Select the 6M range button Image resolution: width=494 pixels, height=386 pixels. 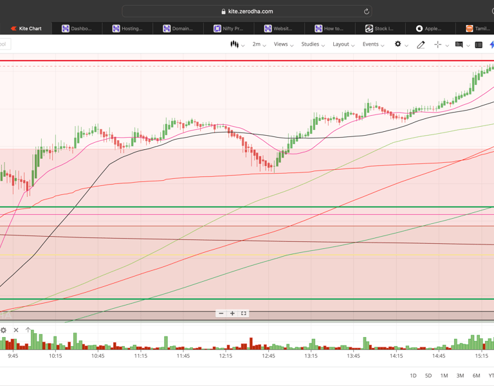point(476,376)
